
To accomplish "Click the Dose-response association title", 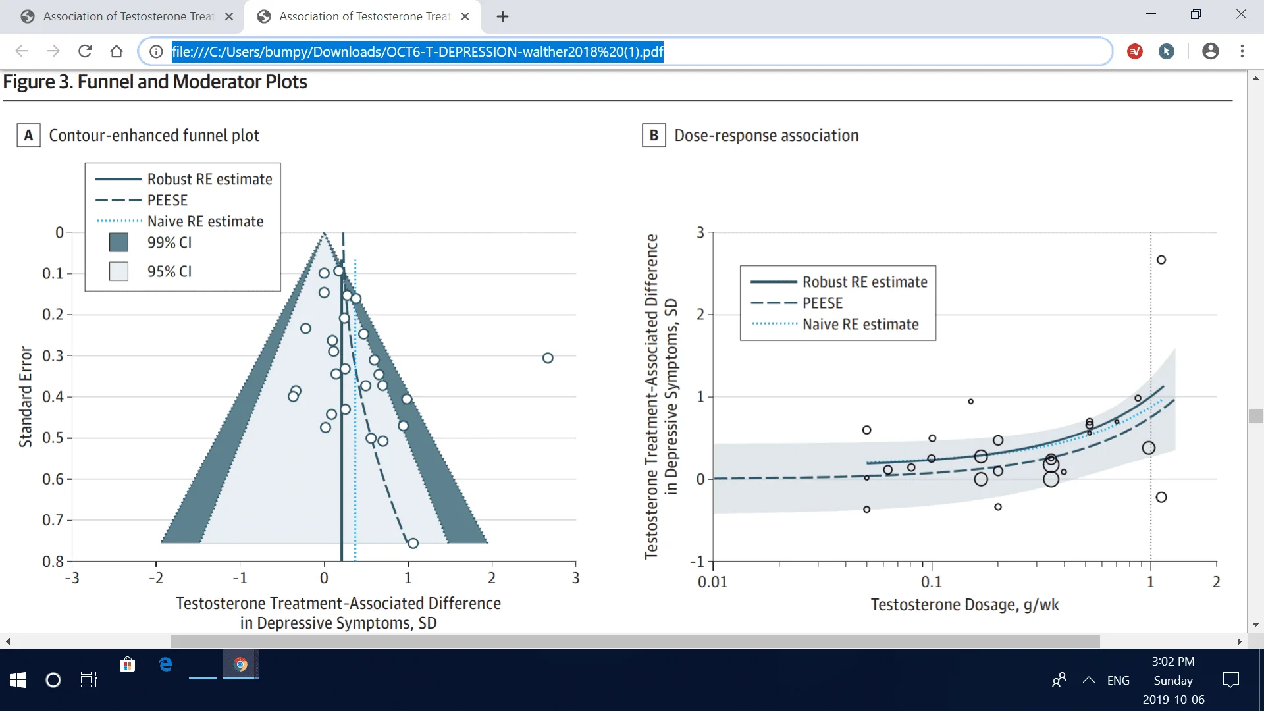I will pyautogui.click(x=766, y=135).
